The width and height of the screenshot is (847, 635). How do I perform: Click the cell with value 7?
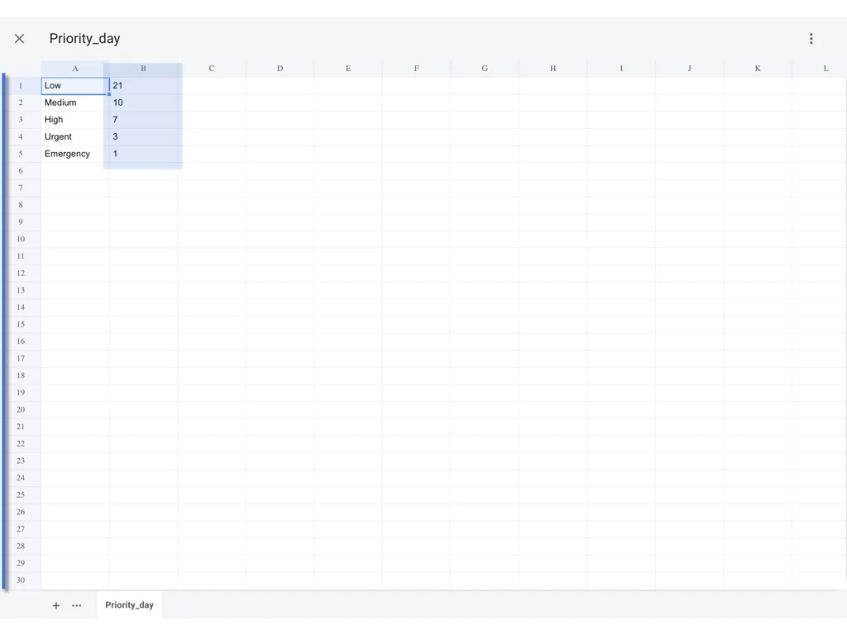pyautogui.click(x=142, y=119)
